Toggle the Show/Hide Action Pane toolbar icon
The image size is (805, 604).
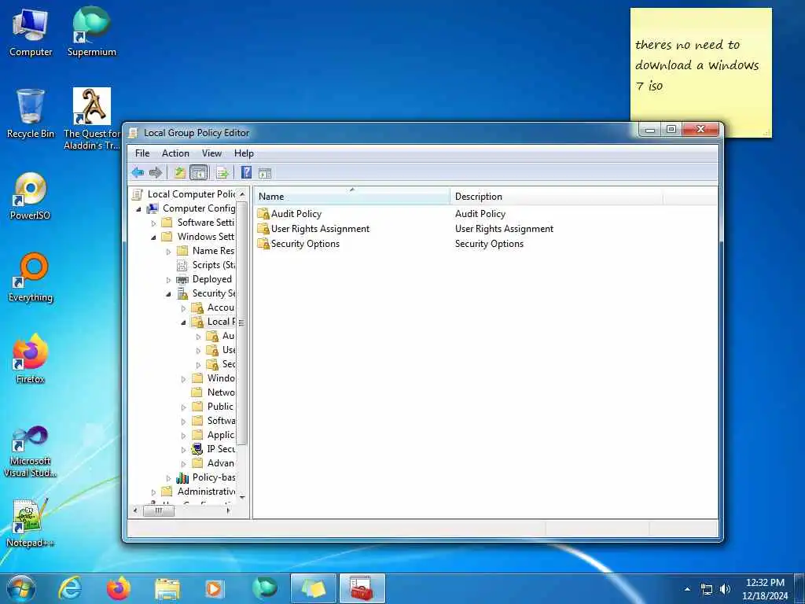[x=265, y=173]
